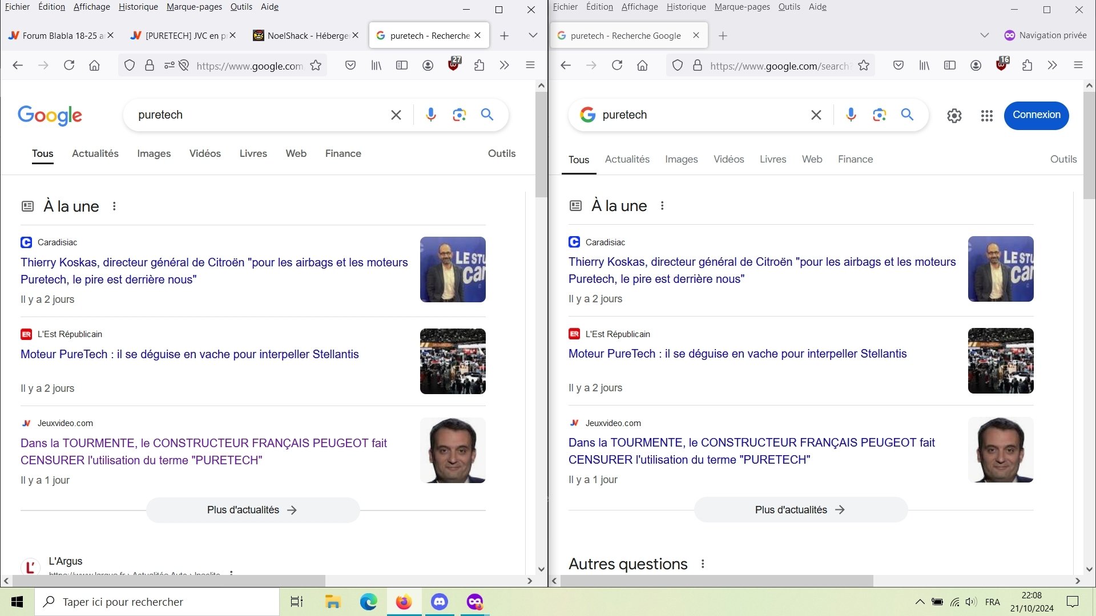Open uBlock extension badge showing 27
Image resolution: width=1096 pixels, height=616 pixels.
[x=454, y=64]
